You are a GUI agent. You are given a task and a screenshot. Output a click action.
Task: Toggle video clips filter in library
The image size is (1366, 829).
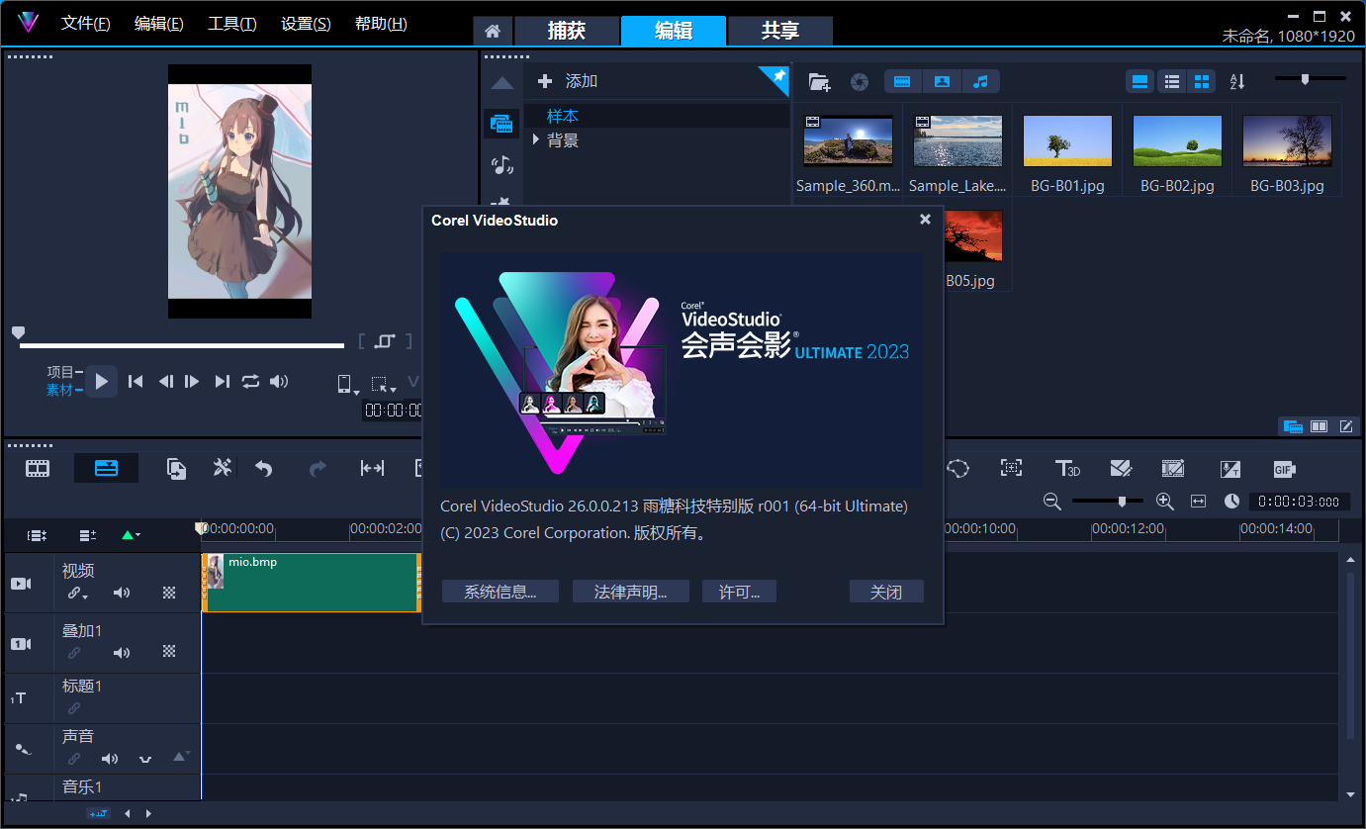902,81
